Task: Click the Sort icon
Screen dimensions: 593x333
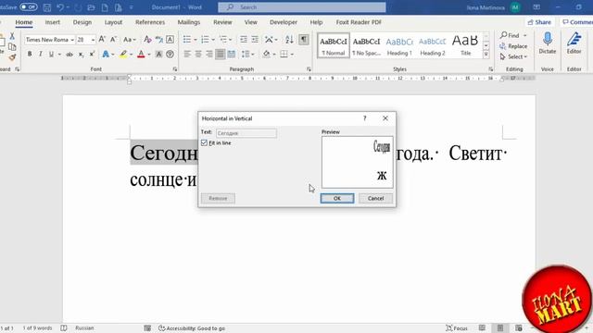Action: click(x=289, y=39)
